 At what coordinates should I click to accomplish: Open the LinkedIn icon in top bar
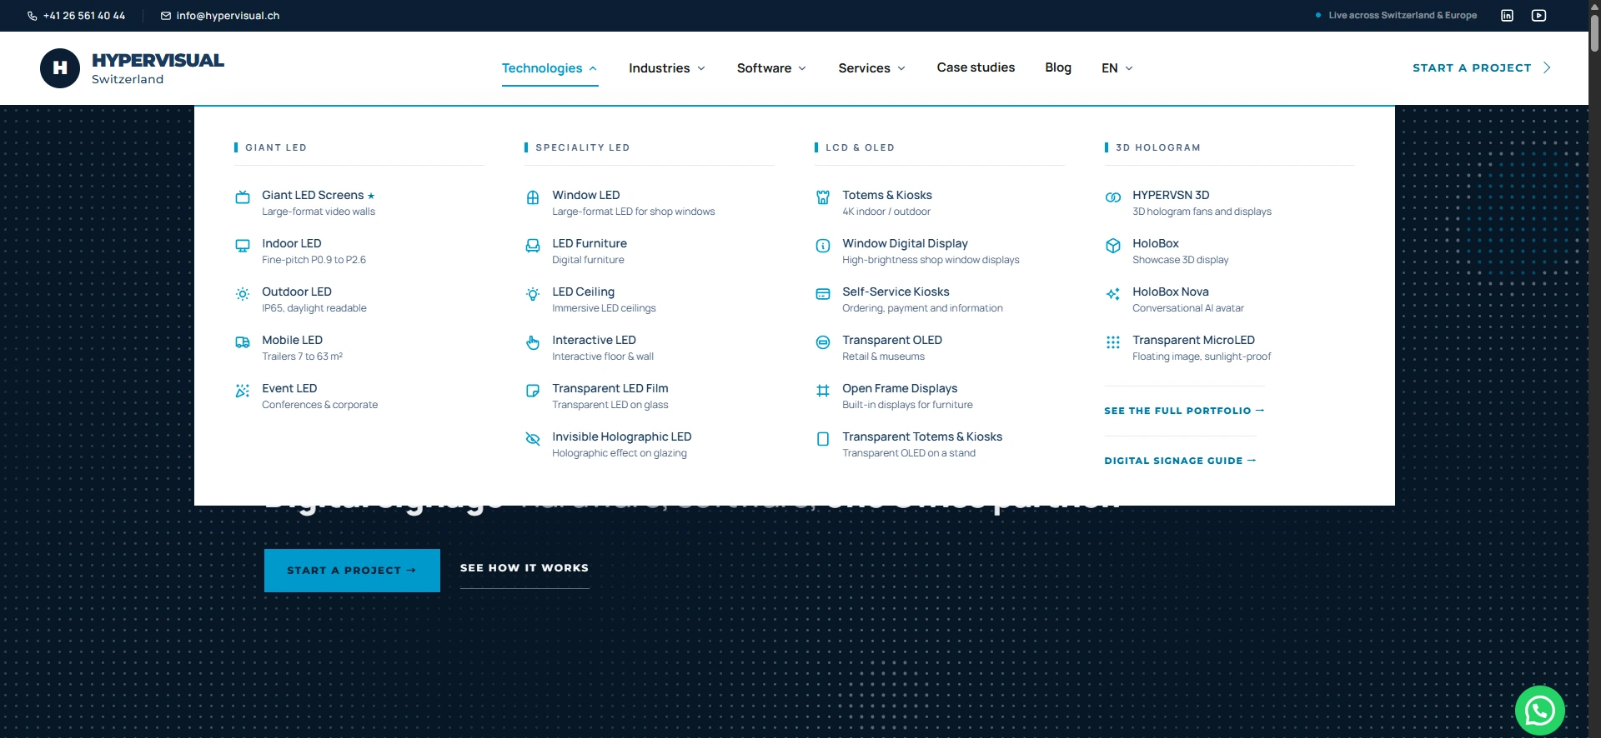[x=1507, y=15]
